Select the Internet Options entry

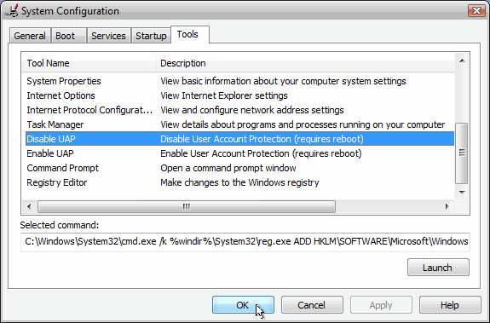[239, 95]
